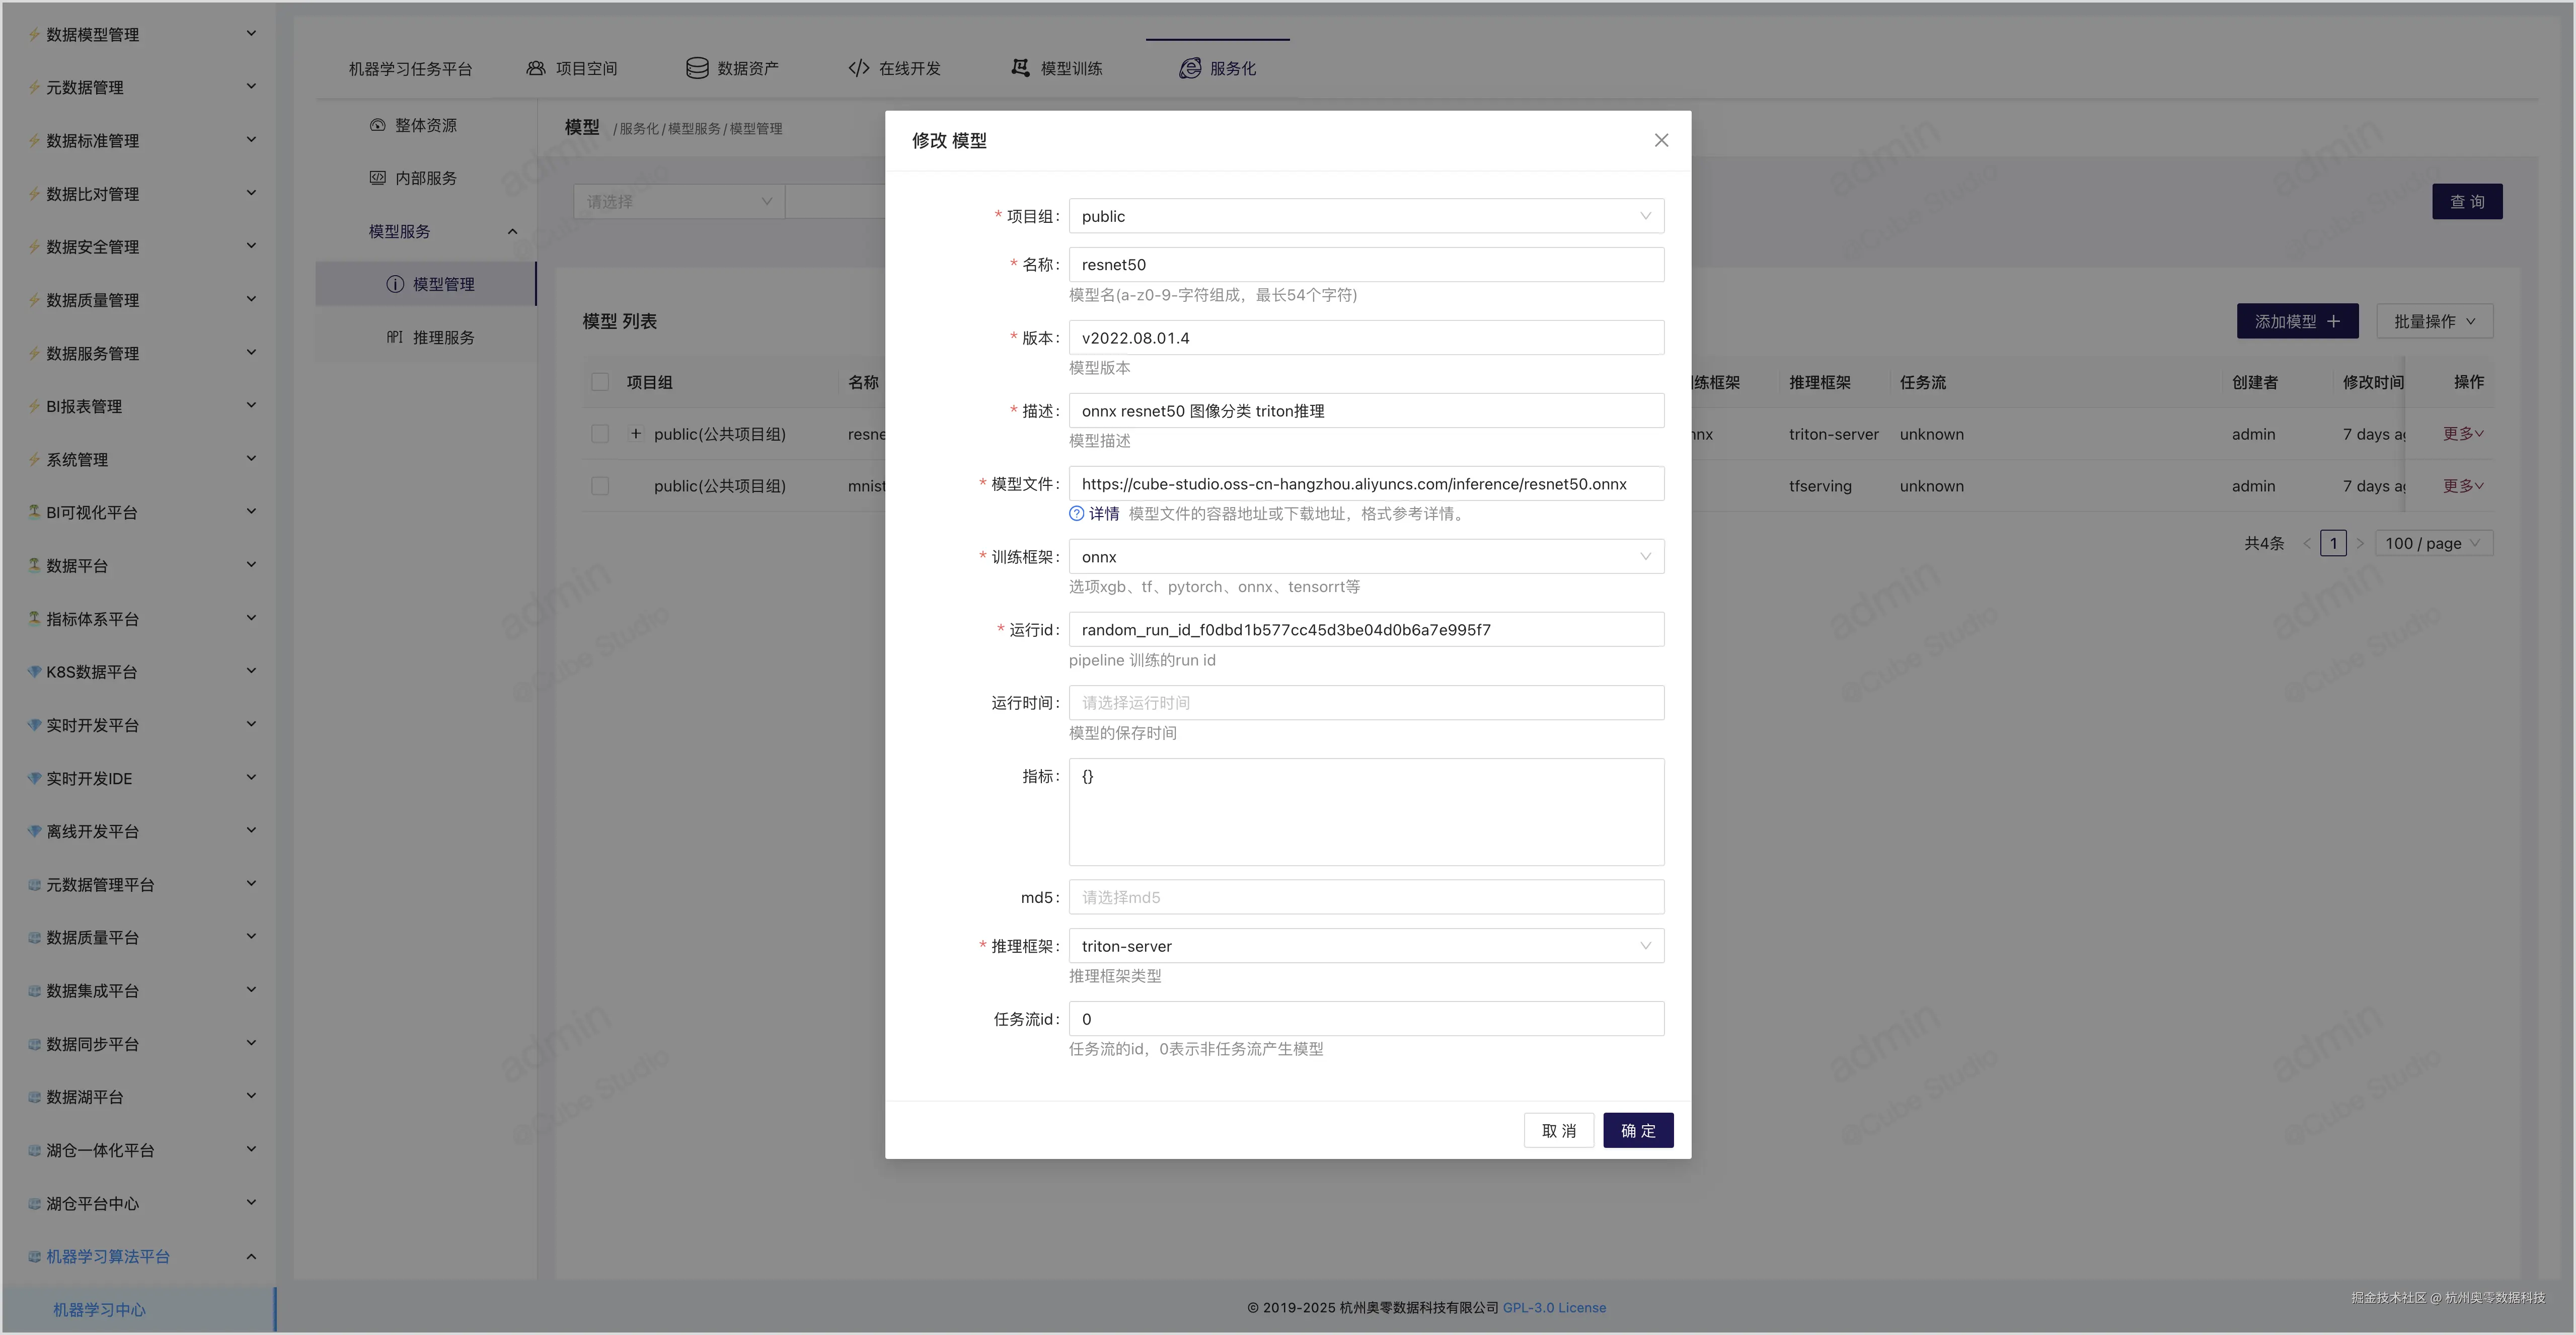Open the K8S数据平台 sidebar icon

coord(33,671)
